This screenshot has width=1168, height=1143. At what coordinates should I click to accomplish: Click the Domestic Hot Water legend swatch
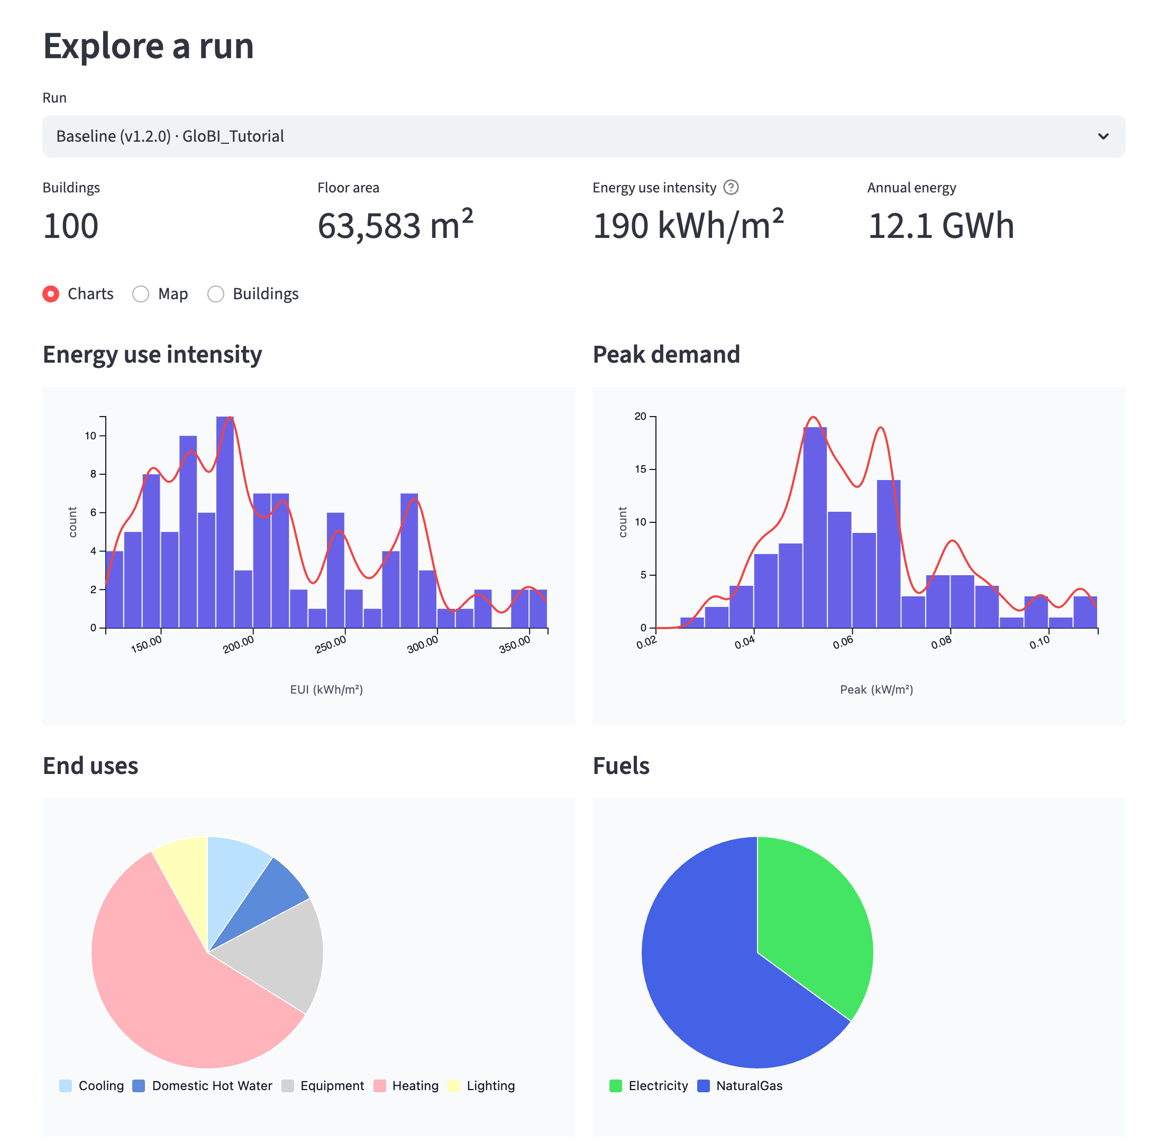tap(138, 1085)
